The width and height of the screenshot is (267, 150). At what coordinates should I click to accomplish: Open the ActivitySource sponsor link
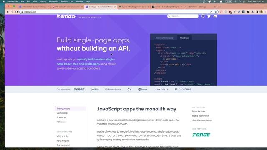(113, 90)
